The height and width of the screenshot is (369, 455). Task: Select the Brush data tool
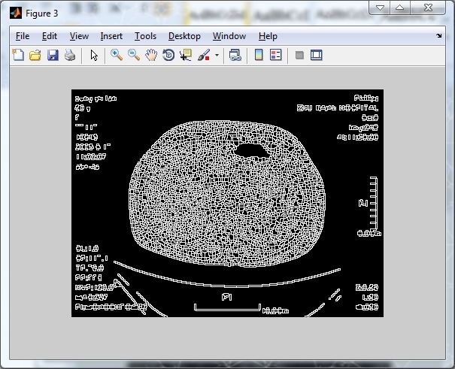coord(203,55)
